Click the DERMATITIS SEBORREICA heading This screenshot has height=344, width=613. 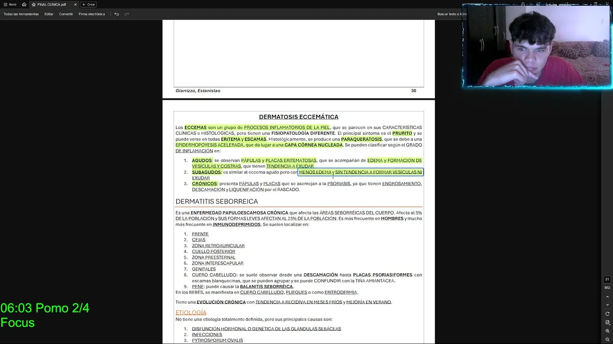point(216,202)
